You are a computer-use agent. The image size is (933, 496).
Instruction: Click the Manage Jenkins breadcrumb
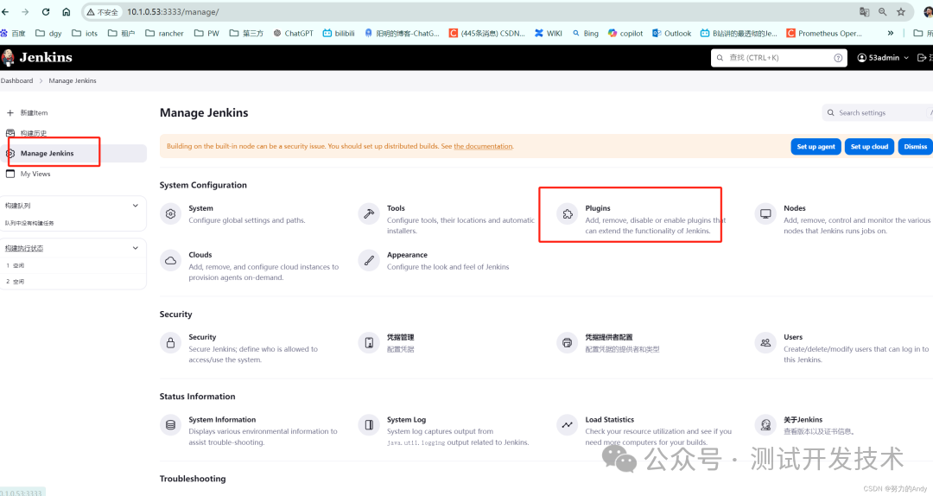point(73,80)
